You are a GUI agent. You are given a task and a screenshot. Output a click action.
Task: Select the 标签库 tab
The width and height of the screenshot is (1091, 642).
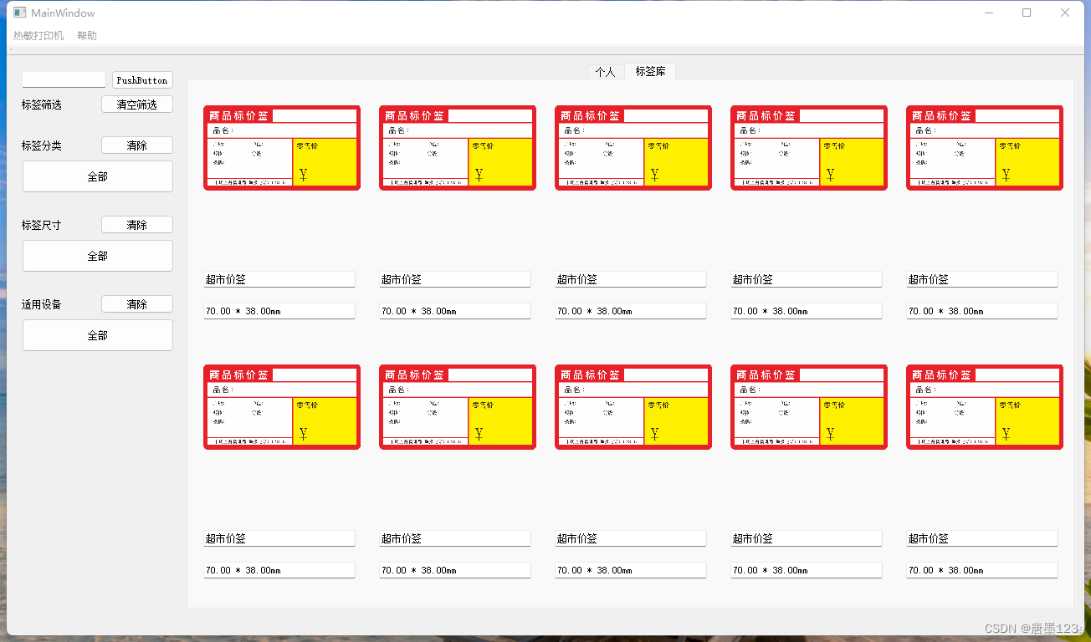[x=650, y=72]
